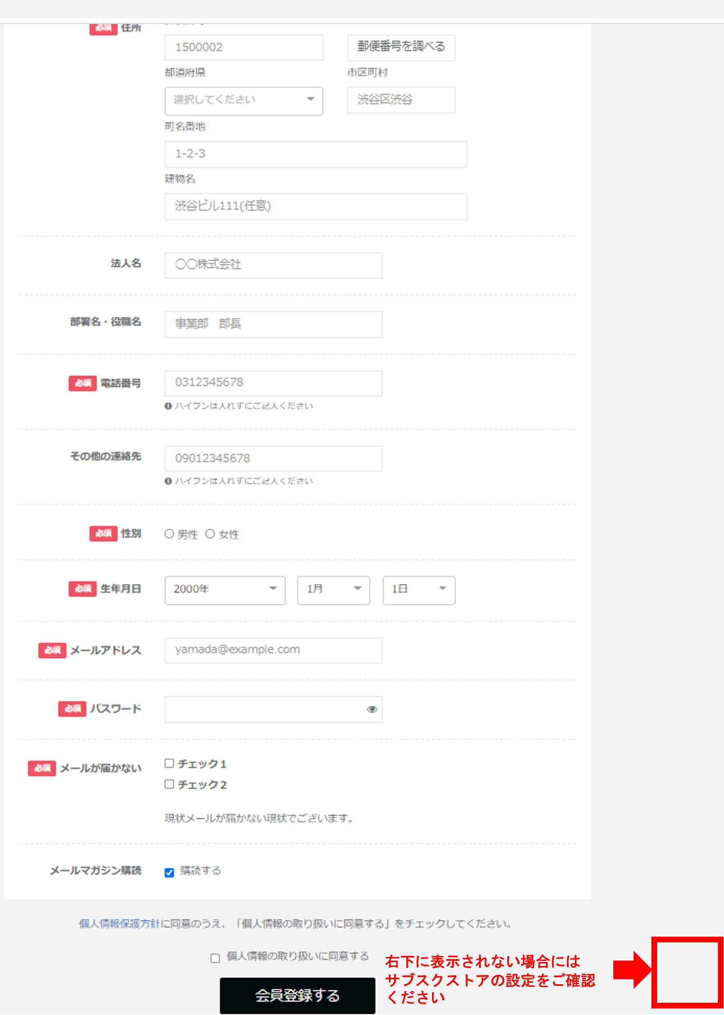Click the メールマガジン購読 label
Viewport: 724px width, 1015px height.
click(96, 871)
